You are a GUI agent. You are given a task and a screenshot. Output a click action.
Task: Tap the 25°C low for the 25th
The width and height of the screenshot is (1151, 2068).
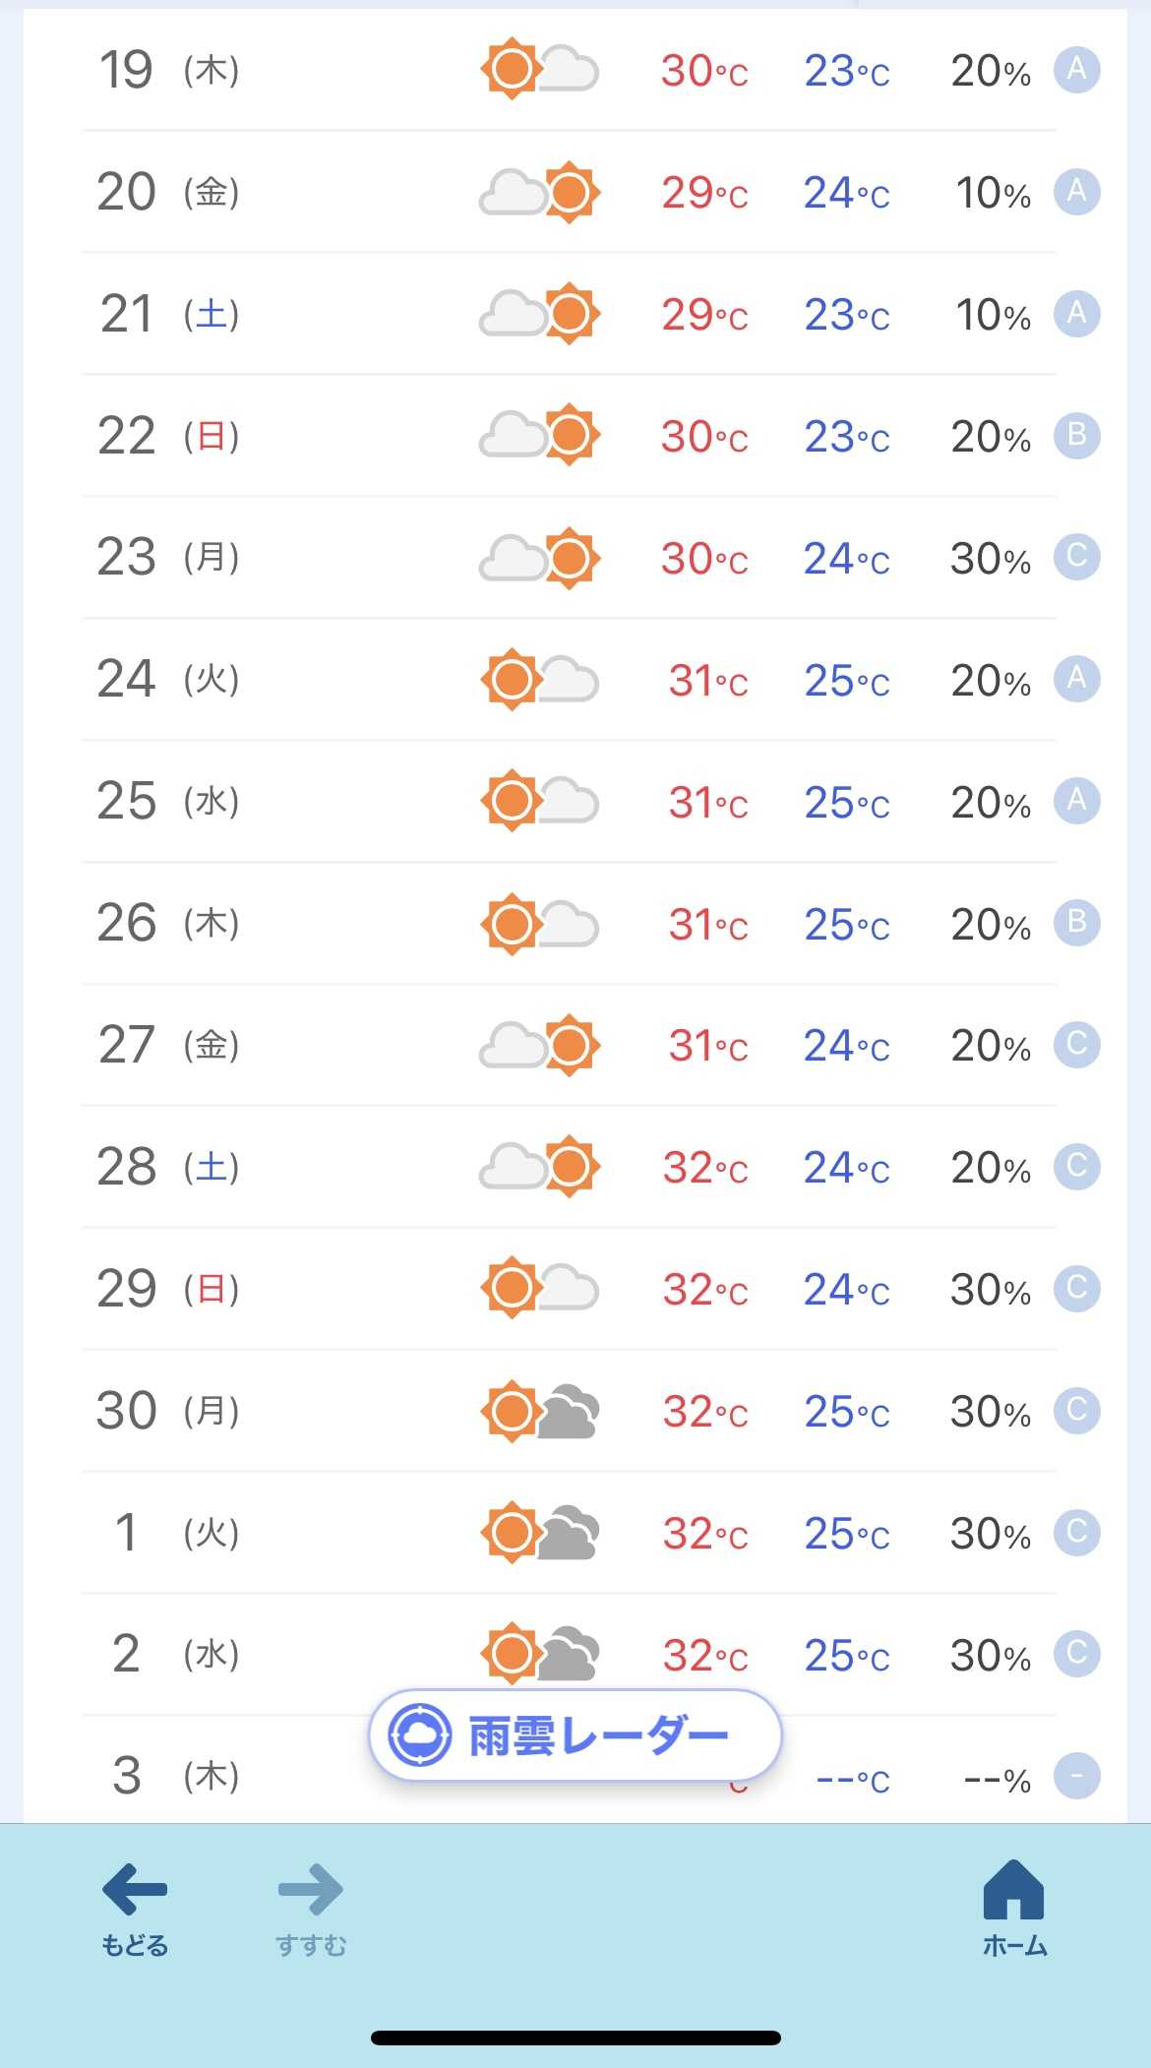pyautogui.click(x=846, y=802)
